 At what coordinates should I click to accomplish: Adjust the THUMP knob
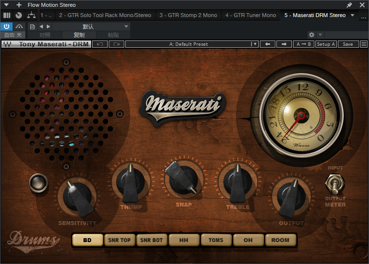pos(131,183)
